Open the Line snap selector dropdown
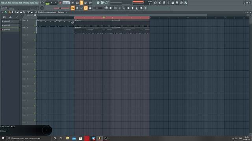The image size is (252, 141). (x=99, y=8)
